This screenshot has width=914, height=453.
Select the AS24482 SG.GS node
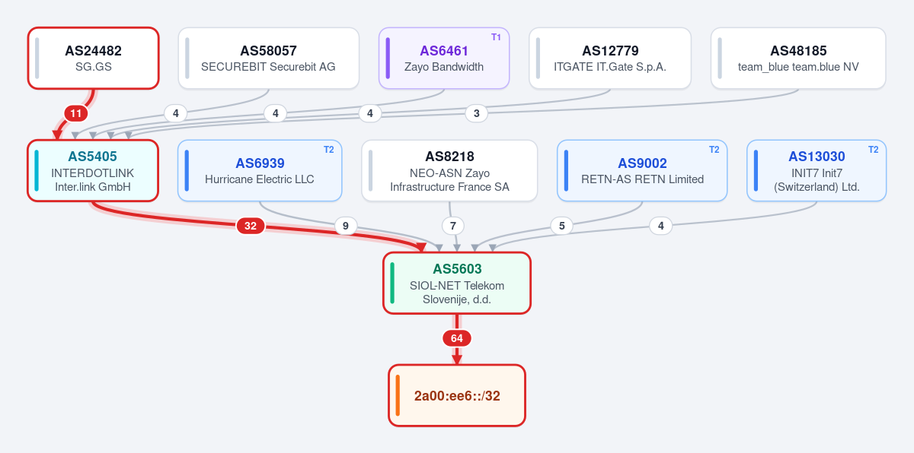click(x=94, y=59)
